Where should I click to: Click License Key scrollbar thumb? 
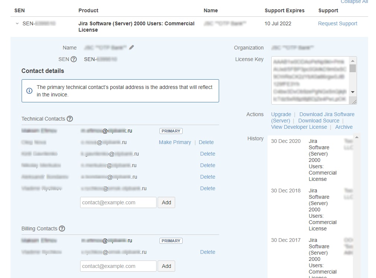[x=353, y=68]
